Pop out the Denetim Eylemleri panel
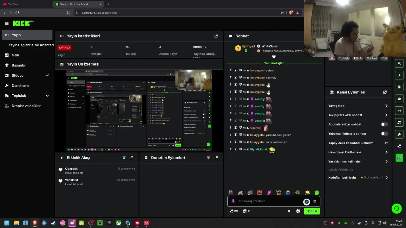The height and width of the screenshot is (228, 406). pyautogui.click(x=216, y=158)
